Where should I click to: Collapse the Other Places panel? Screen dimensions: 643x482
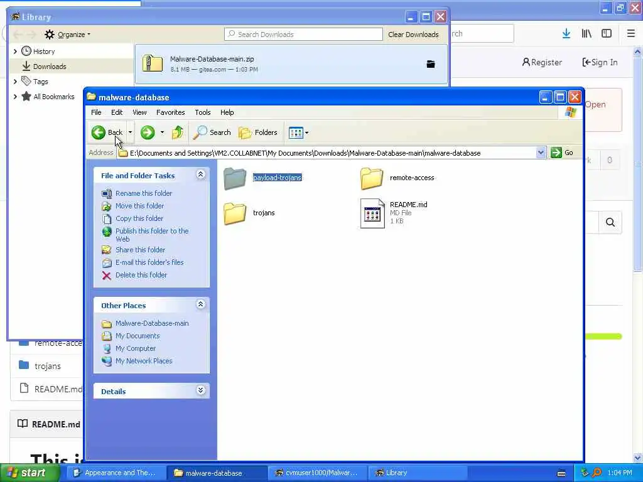pyautogui.click(x=200, y=304)
